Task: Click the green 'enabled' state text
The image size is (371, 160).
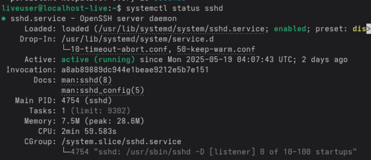Action: click(290, 29)
